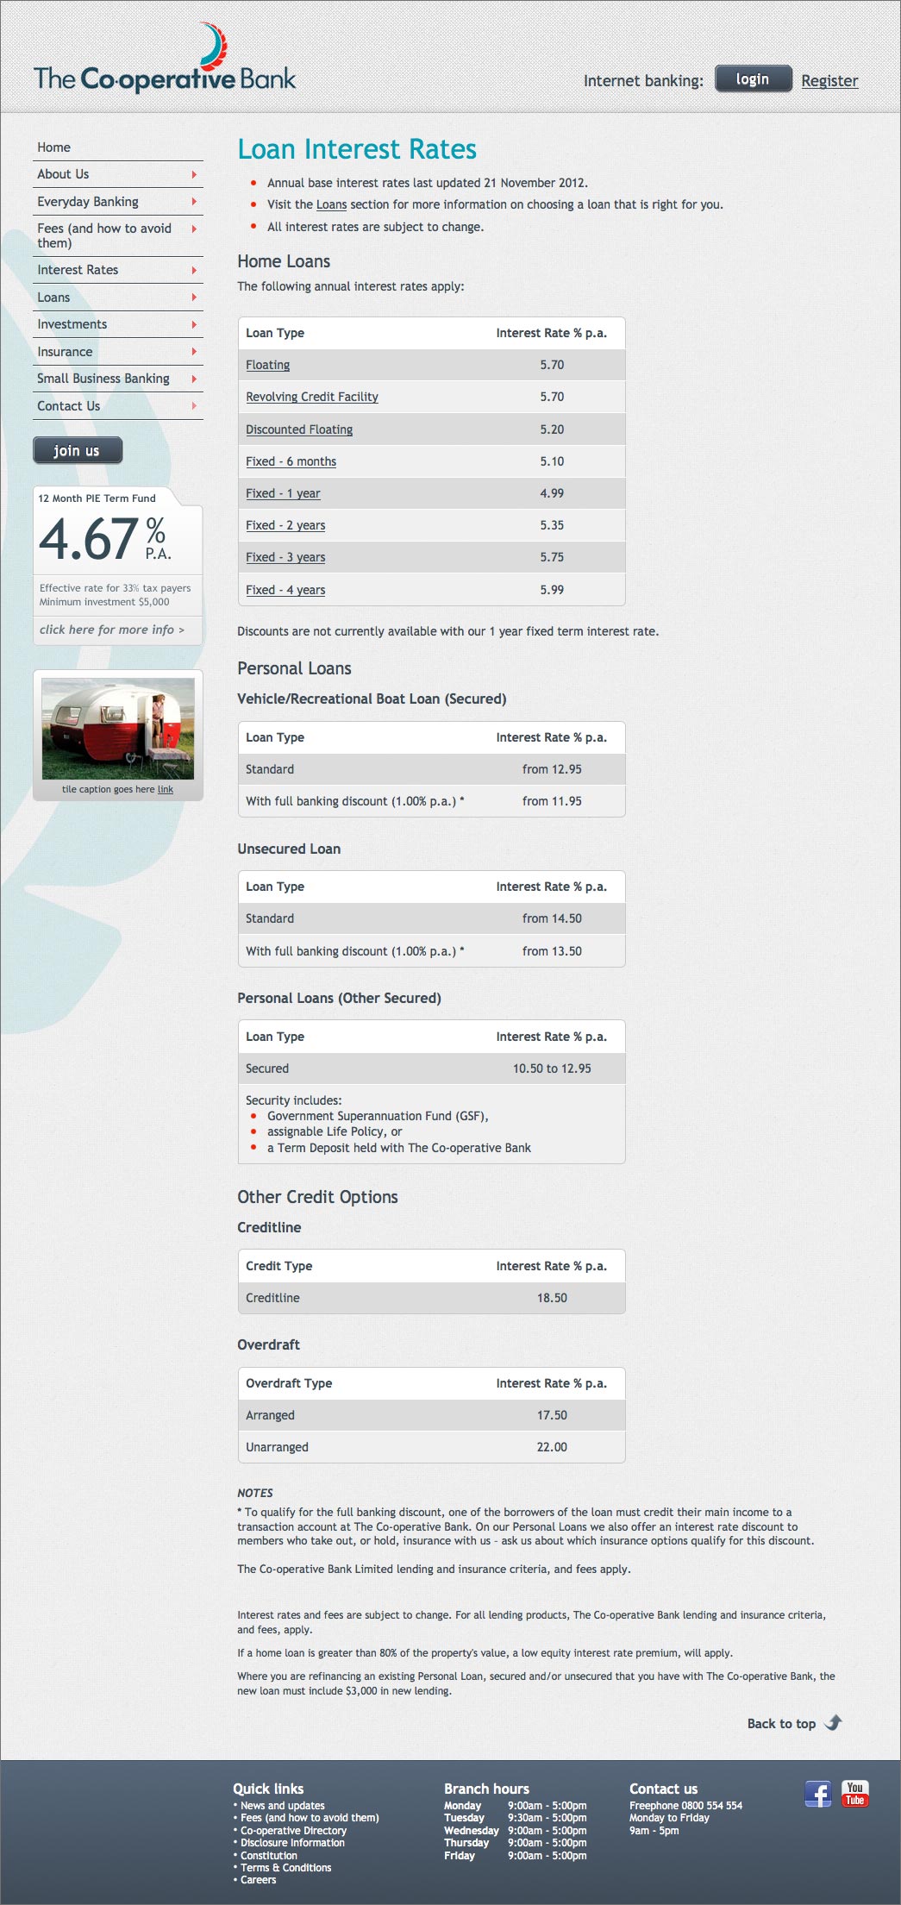Expand the Insurance arrow
901x1905 pixels.
pos(194,352)
